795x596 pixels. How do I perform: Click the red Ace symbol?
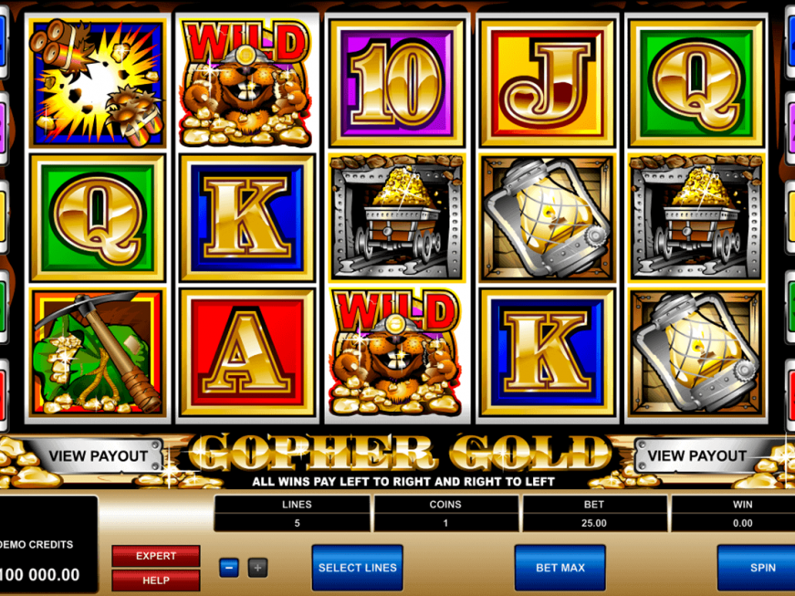246,352
